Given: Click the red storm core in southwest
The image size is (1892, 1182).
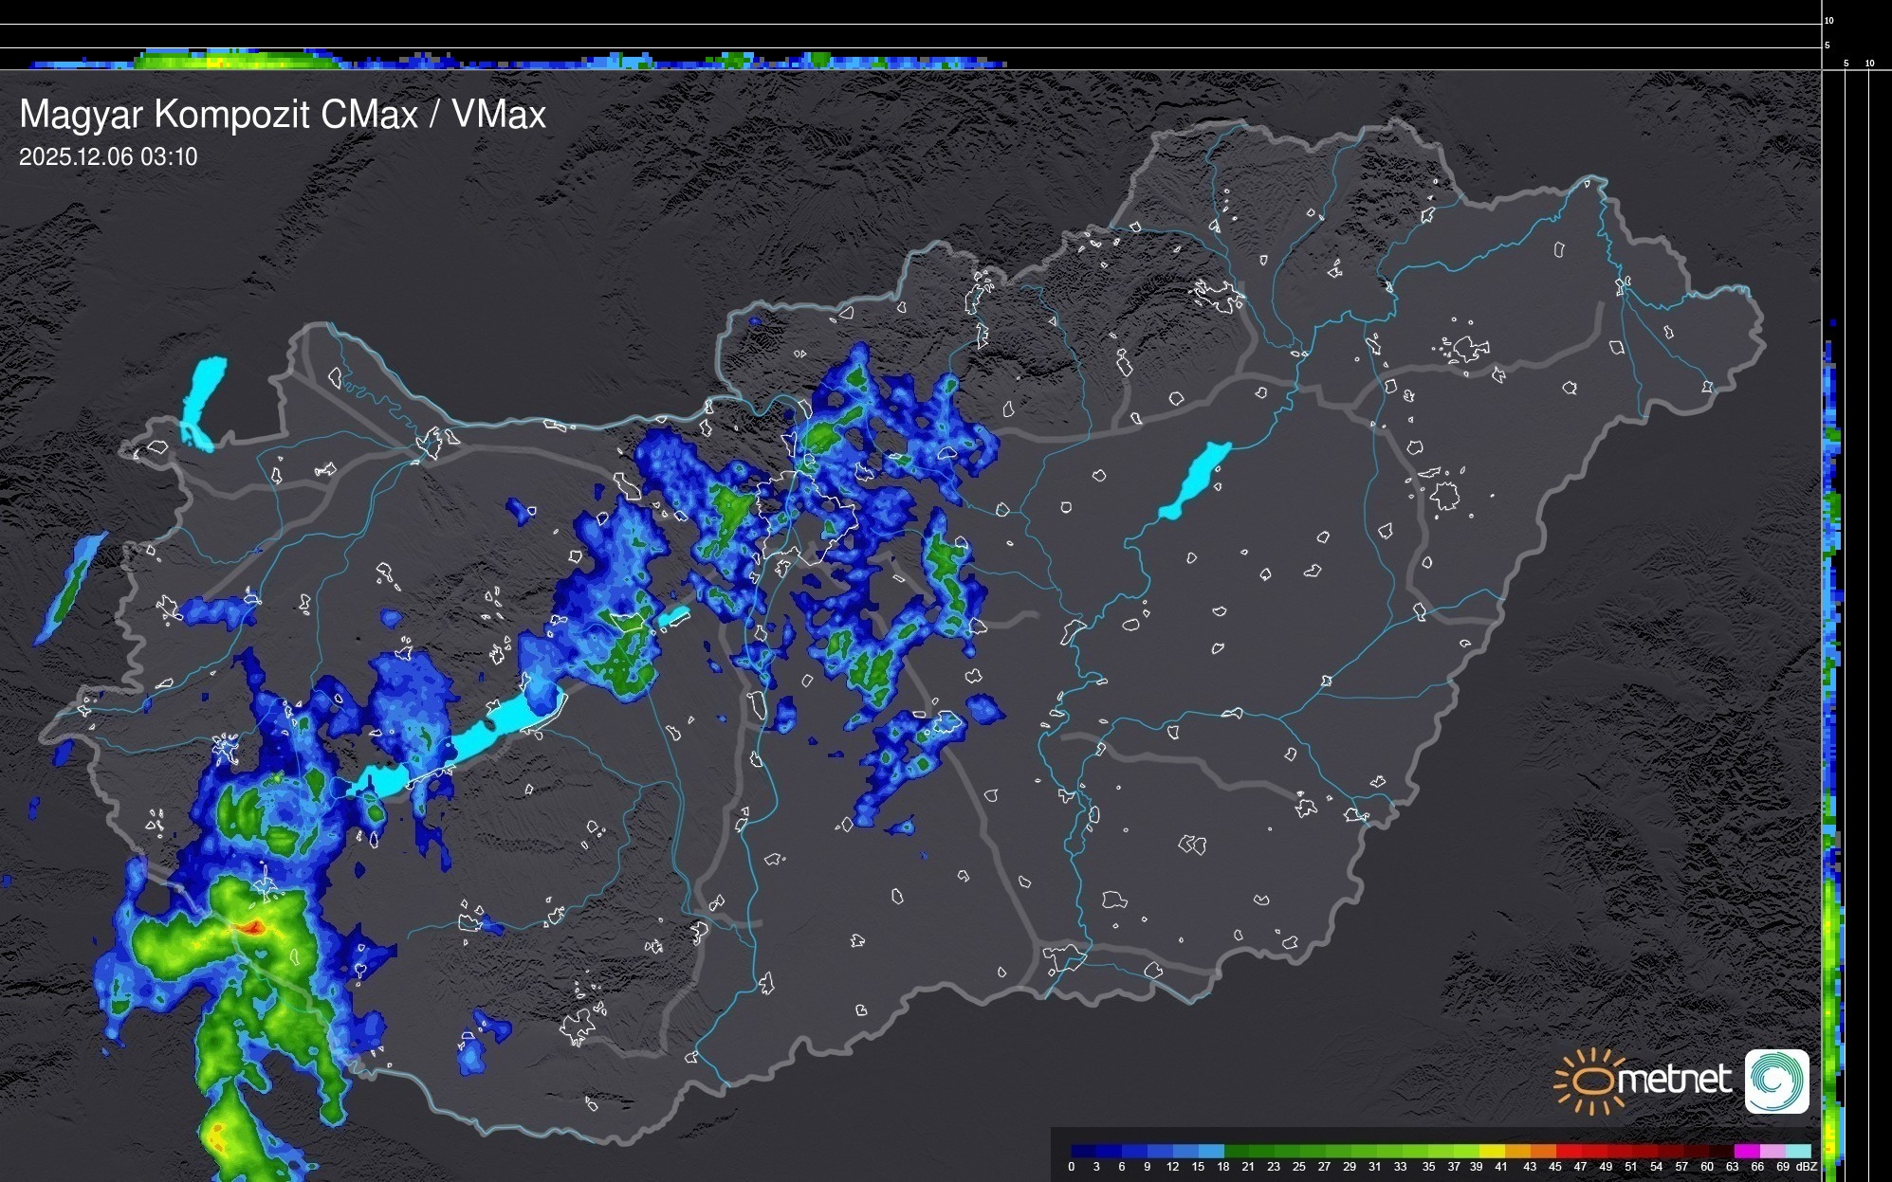Looking at the screenshot, I should 252,928.
